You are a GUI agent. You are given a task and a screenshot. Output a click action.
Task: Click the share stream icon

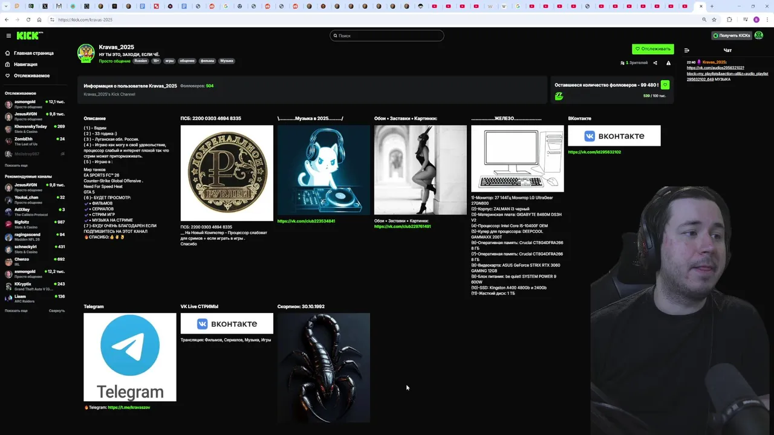pos(655,63)
